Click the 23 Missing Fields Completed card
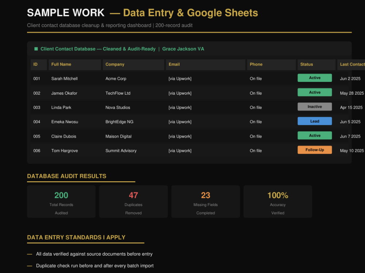This screenshot has width=365, height=273. coord(205,202)
